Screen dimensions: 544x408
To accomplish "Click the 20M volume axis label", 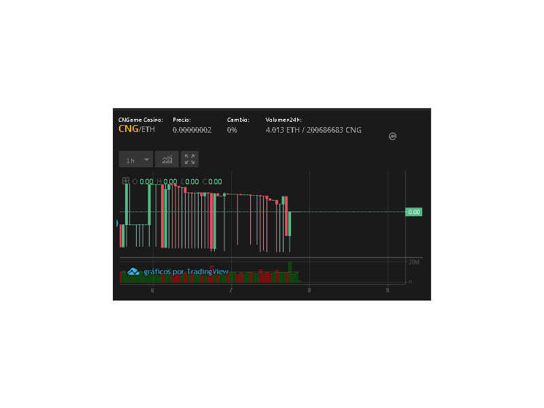I will click(414, 262).
